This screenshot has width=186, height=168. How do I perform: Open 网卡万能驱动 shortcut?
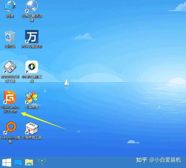(32, 37)
